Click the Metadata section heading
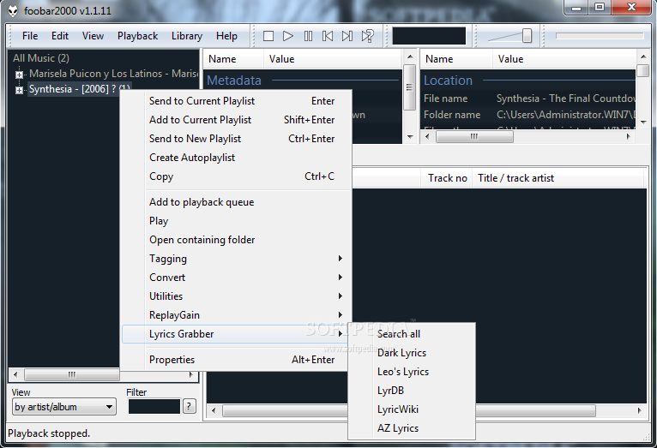The width and height of the screenshot is (657, 448). pyautogui.click(x=234, y=81)
